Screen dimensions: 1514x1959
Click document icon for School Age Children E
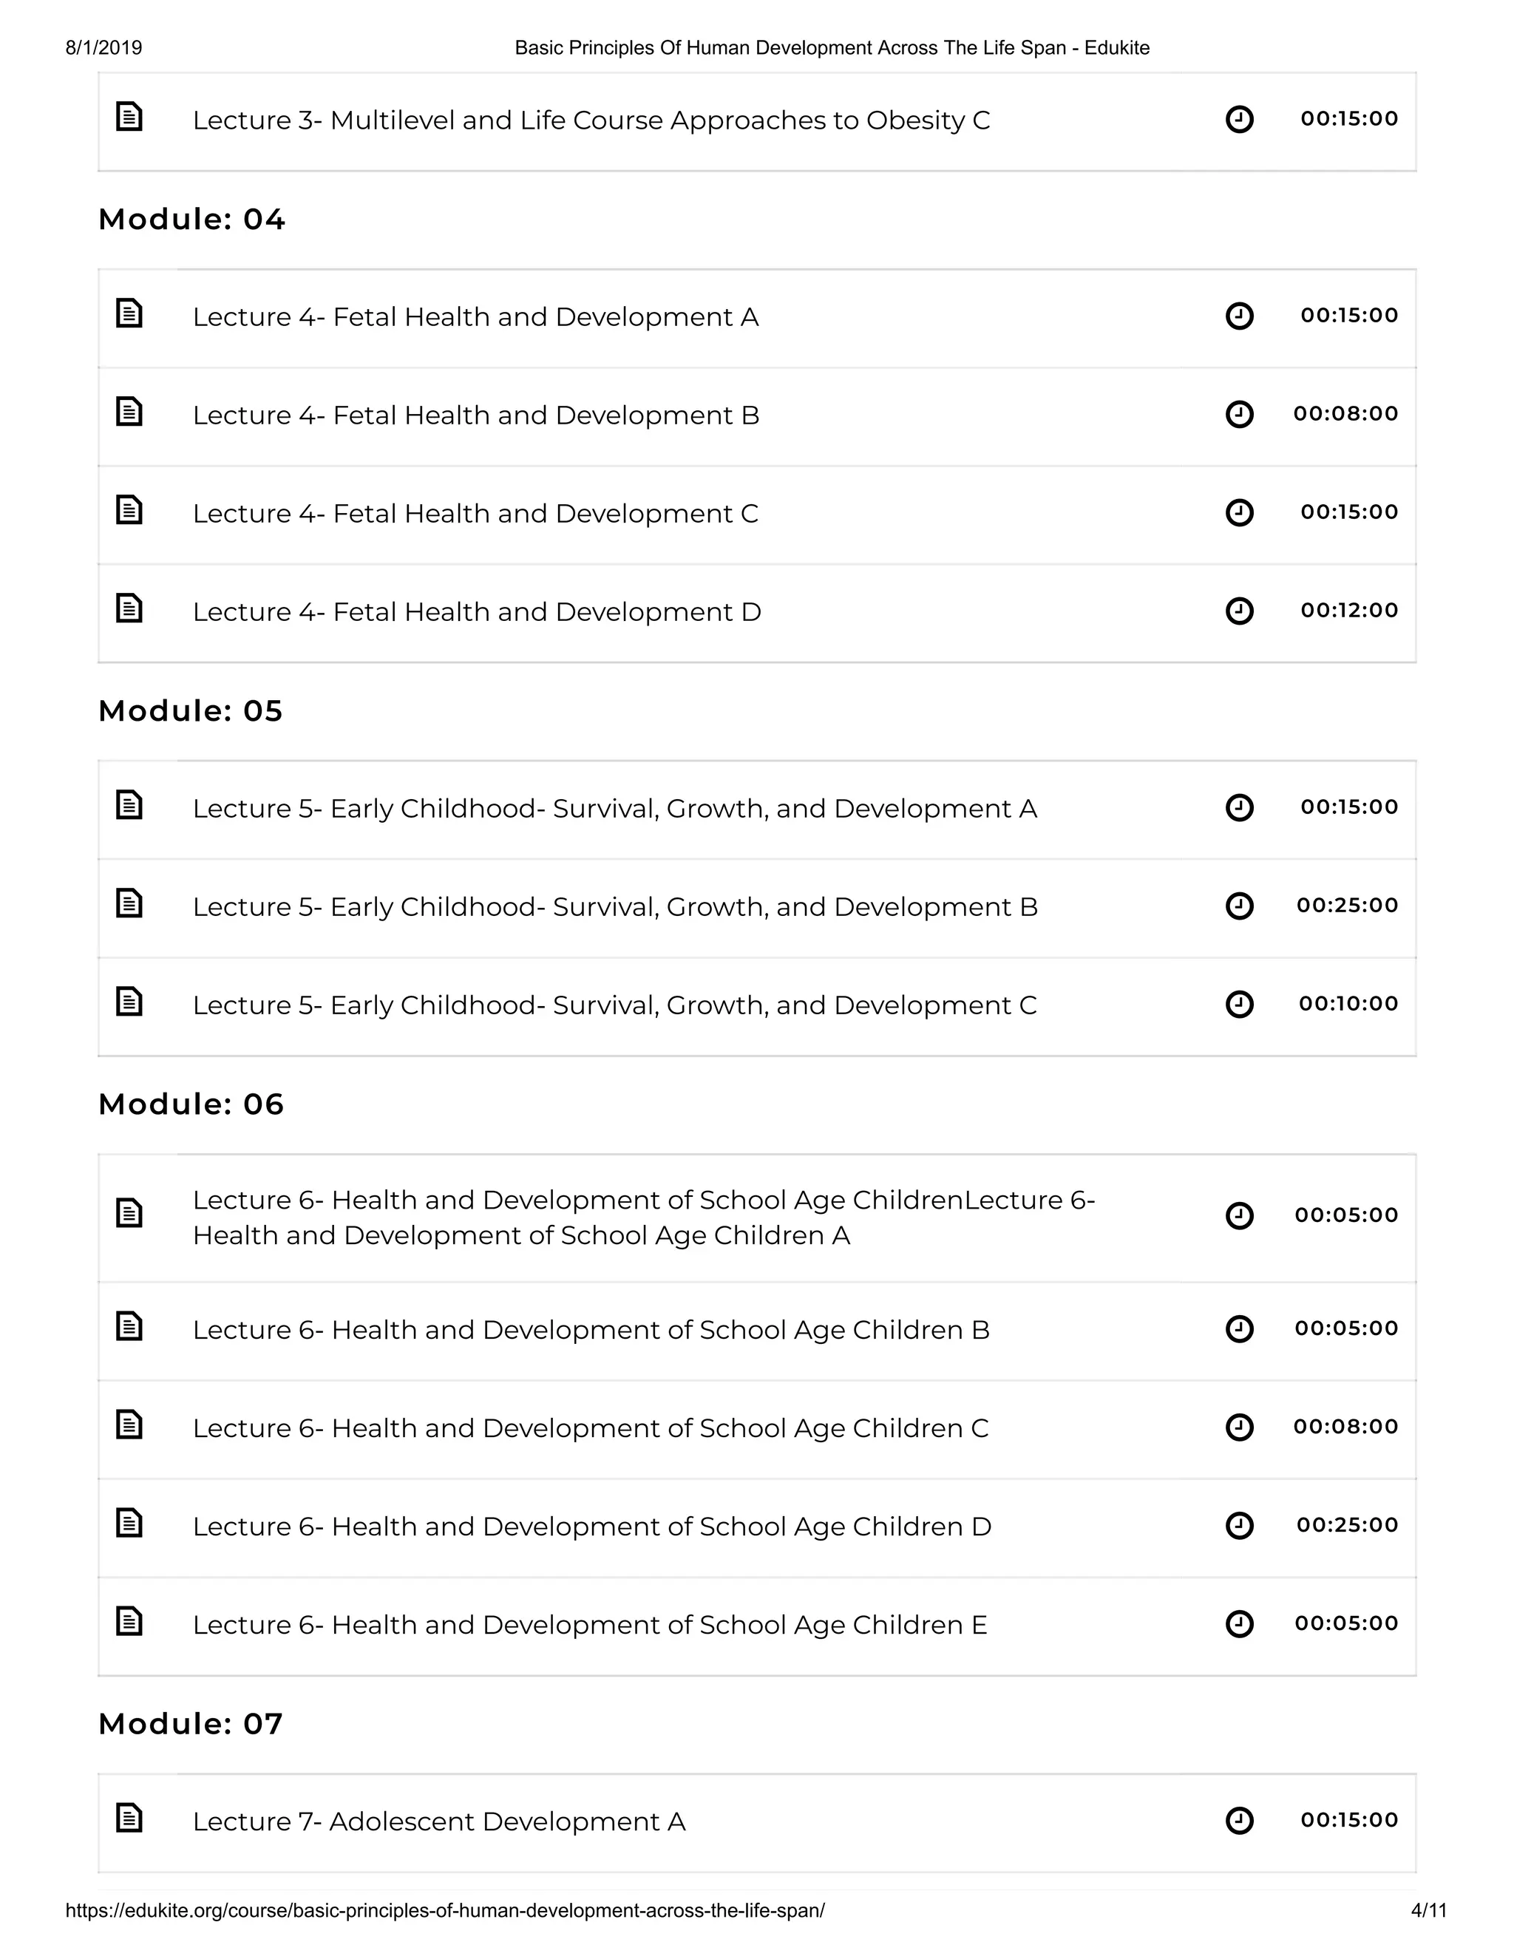(129, 1621)
